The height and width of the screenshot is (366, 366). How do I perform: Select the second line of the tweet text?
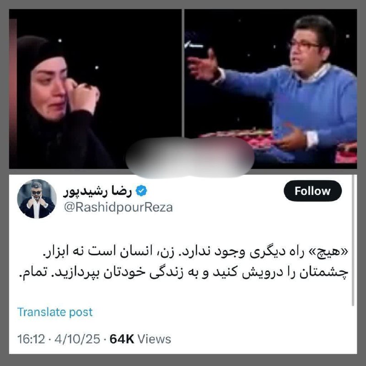tap(183, 273)
